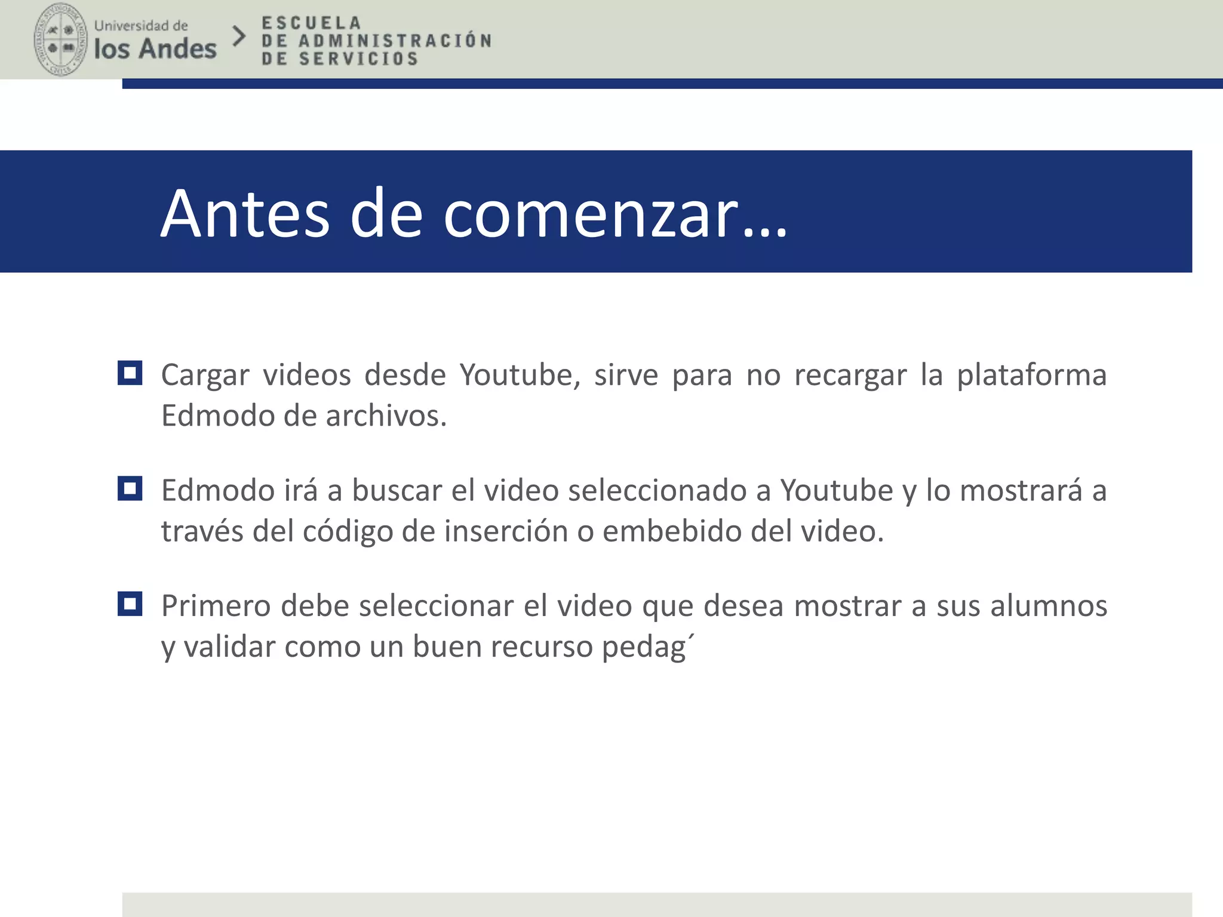Click the 'Universidad de' text in header

141,26
